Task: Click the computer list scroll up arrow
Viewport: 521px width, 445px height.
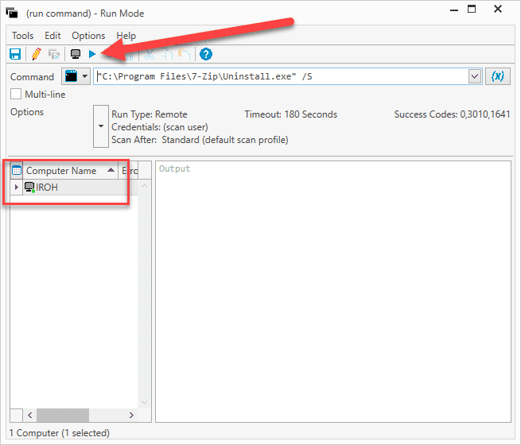Action: [x=145, y=186]
